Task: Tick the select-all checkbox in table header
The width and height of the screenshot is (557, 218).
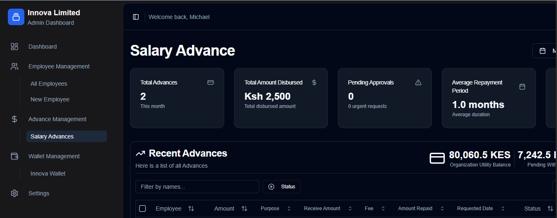Action: [x=142, y=209]
